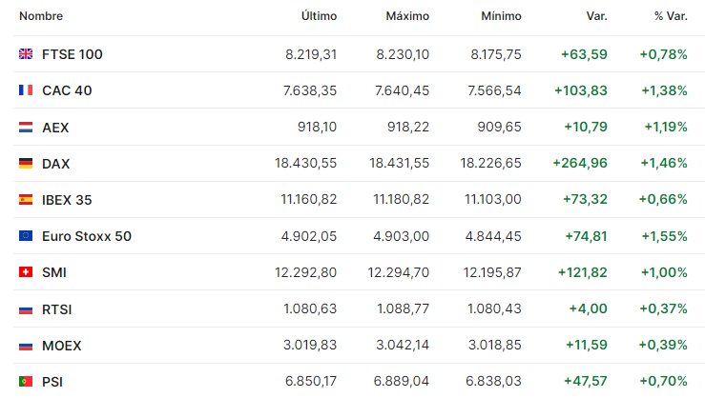The width and height of the screenshot is (705, 398).
Task: Open the MOEX index link
Action: pyautogui.click(x=62, y=346)
